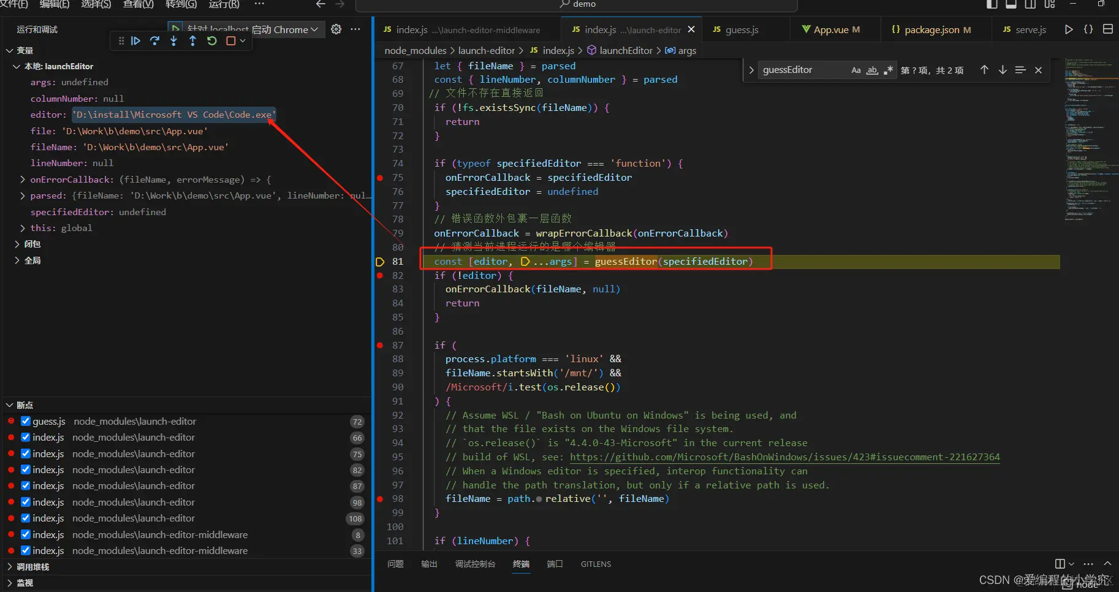Step over the current line

point(155,41)
